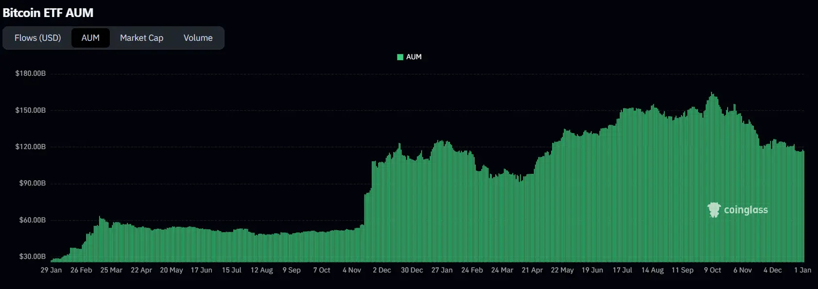Open the Market Cap tab
Image resolution: width=818 pixels, height=289 pixels.
coord(141,38)
